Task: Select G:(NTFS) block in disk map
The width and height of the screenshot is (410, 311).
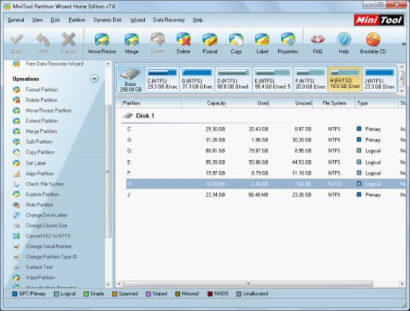Action: [197, 79]
